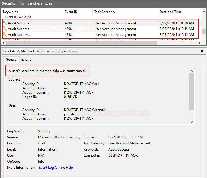
Task: Click key icon of second Audit Success row
Action: (5, 29)
